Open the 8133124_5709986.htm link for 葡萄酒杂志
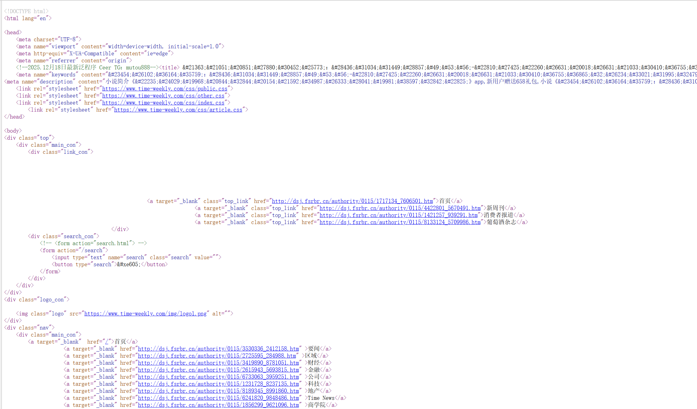697x409 pixels. tap(400, 222)
